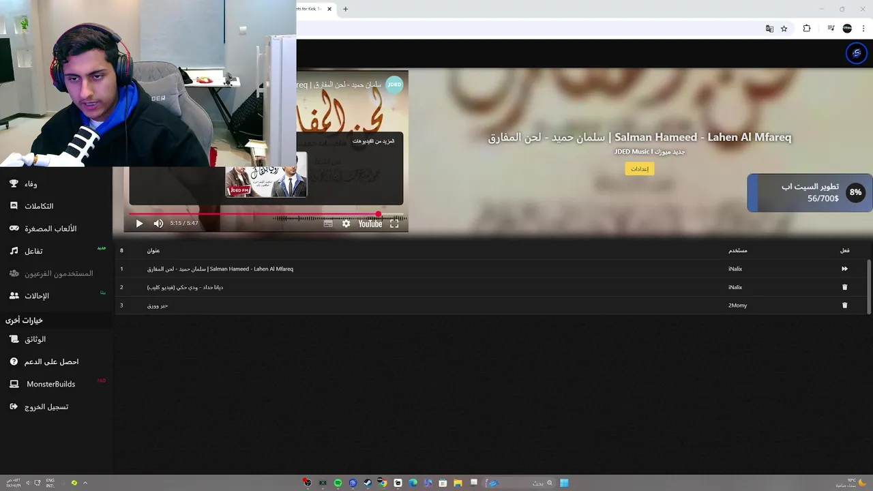Click the translate page icon in address bar
873x491 pixels.
(769, 29)
